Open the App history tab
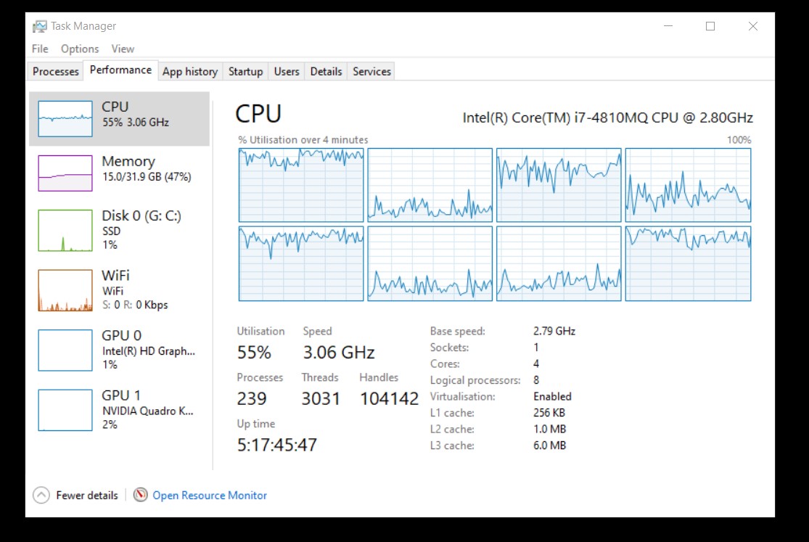The image size is (809, 542). pos(189,70)
